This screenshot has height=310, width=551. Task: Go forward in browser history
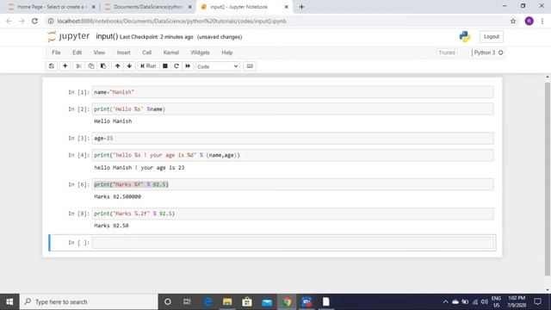pyautogui.click(x=22, y=21)
